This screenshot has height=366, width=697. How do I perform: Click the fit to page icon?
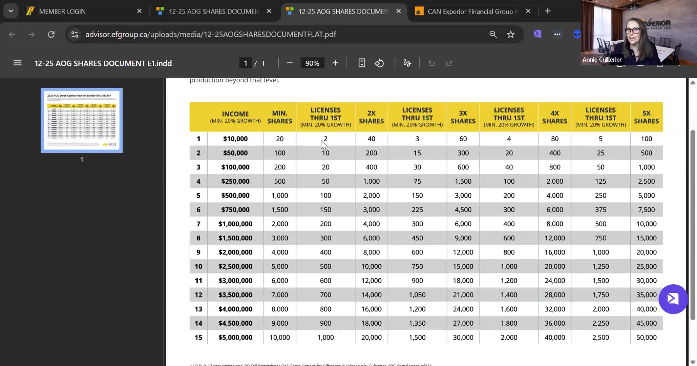pyautogui.click(x=362, y=63)
